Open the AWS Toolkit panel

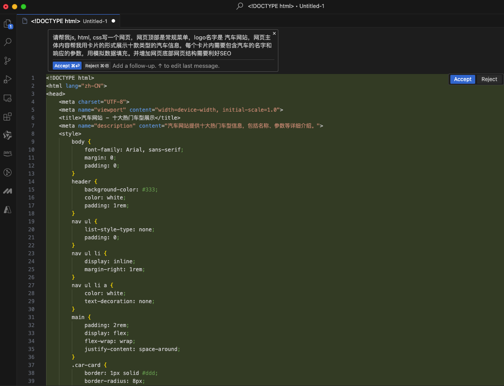(8, 153)
